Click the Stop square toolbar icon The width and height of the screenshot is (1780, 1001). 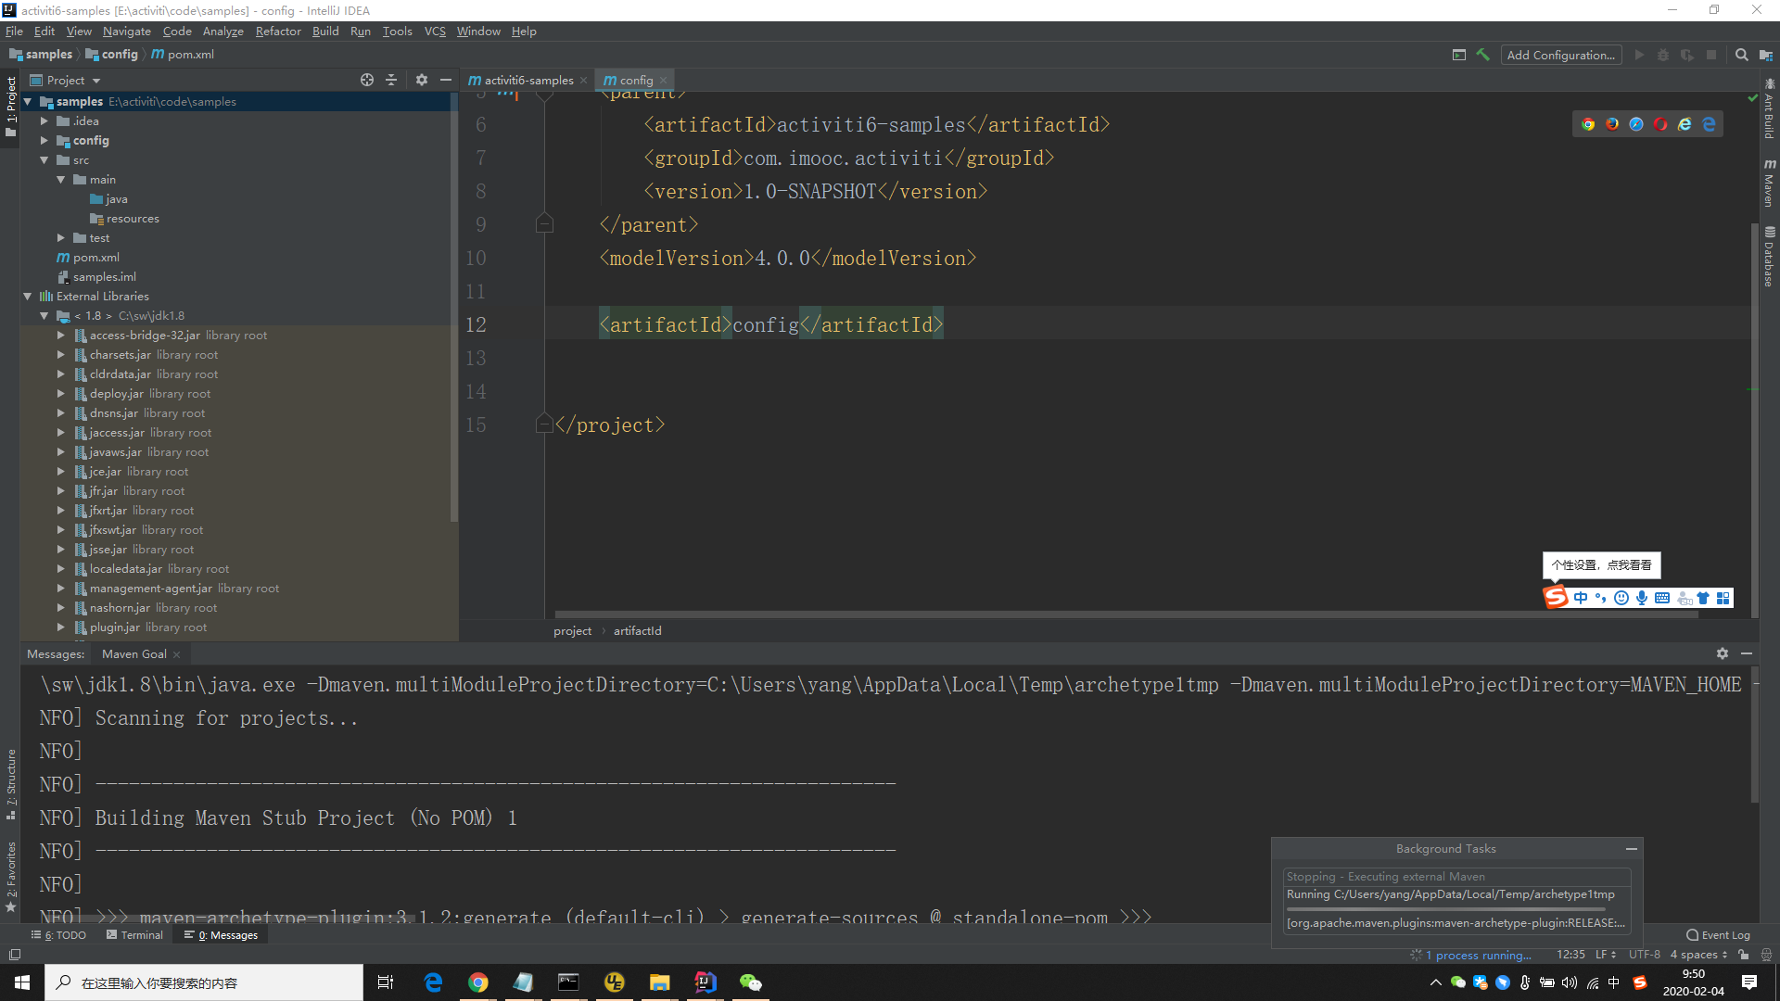pyautogui.click(x=1711, y=55)
